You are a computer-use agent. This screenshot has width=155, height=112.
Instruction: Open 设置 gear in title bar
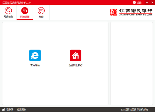137,3
